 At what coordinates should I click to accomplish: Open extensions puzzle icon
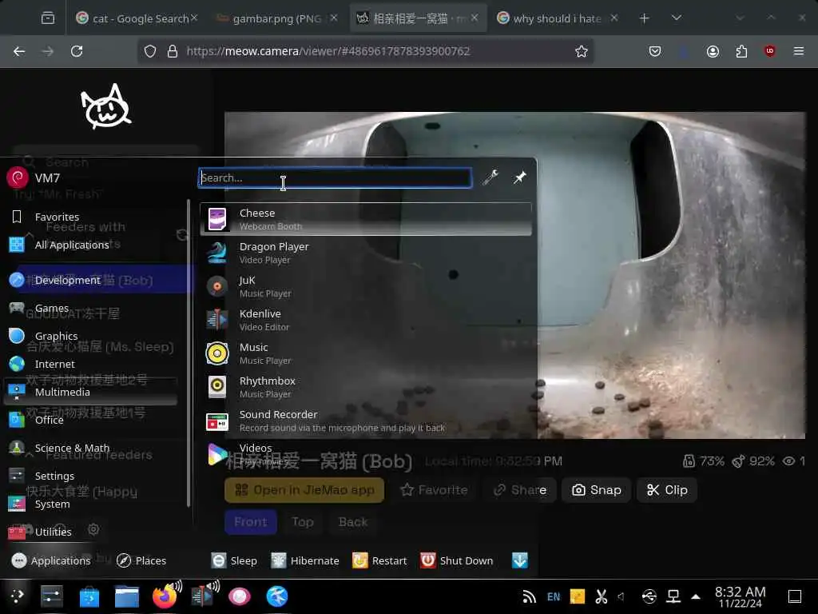click(741, 51)
